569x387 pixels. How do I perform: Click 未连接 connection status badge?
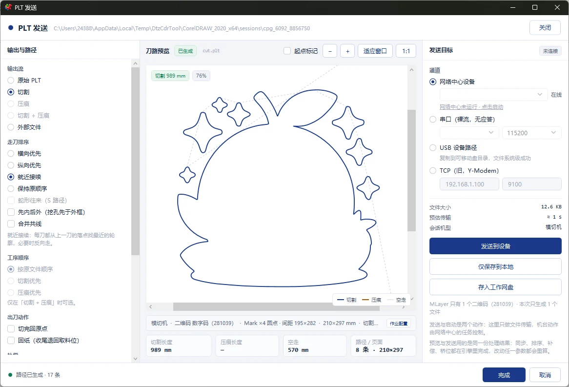tap(550, 51)
